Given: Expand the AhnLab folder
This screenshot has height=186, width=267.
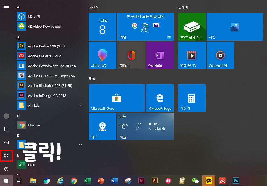Looking at the screenshot, I should (x=49, y=105).
